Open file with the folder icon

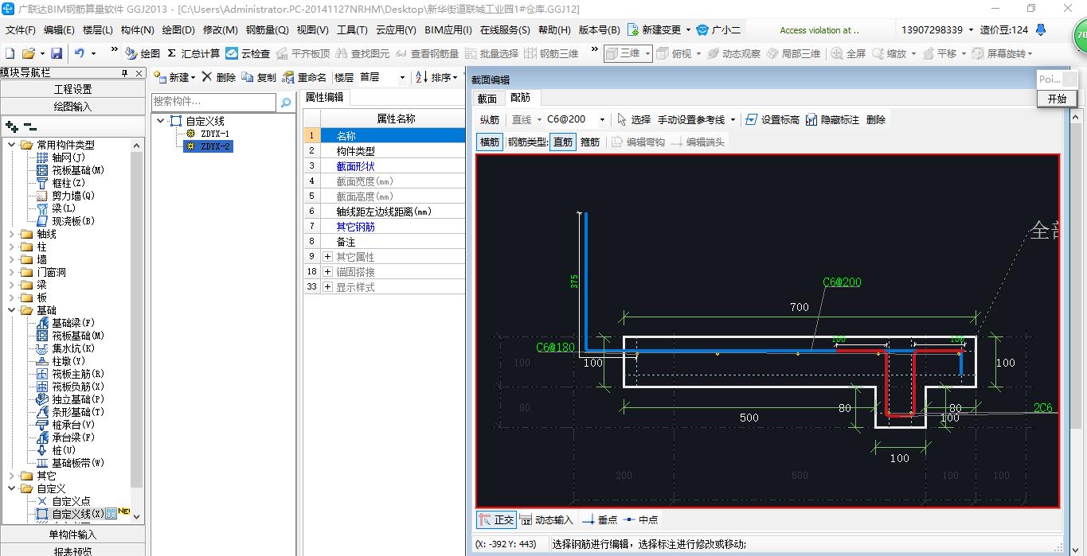tap(28, 53)
